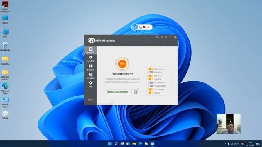
Task: Open Microsoft Store from the taskbar
Action: (x=146, y=144)
